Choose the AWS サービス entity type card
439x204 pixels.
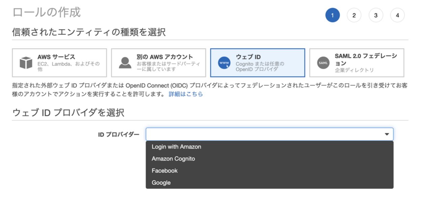pyautogui.click(x=59, y=63)
